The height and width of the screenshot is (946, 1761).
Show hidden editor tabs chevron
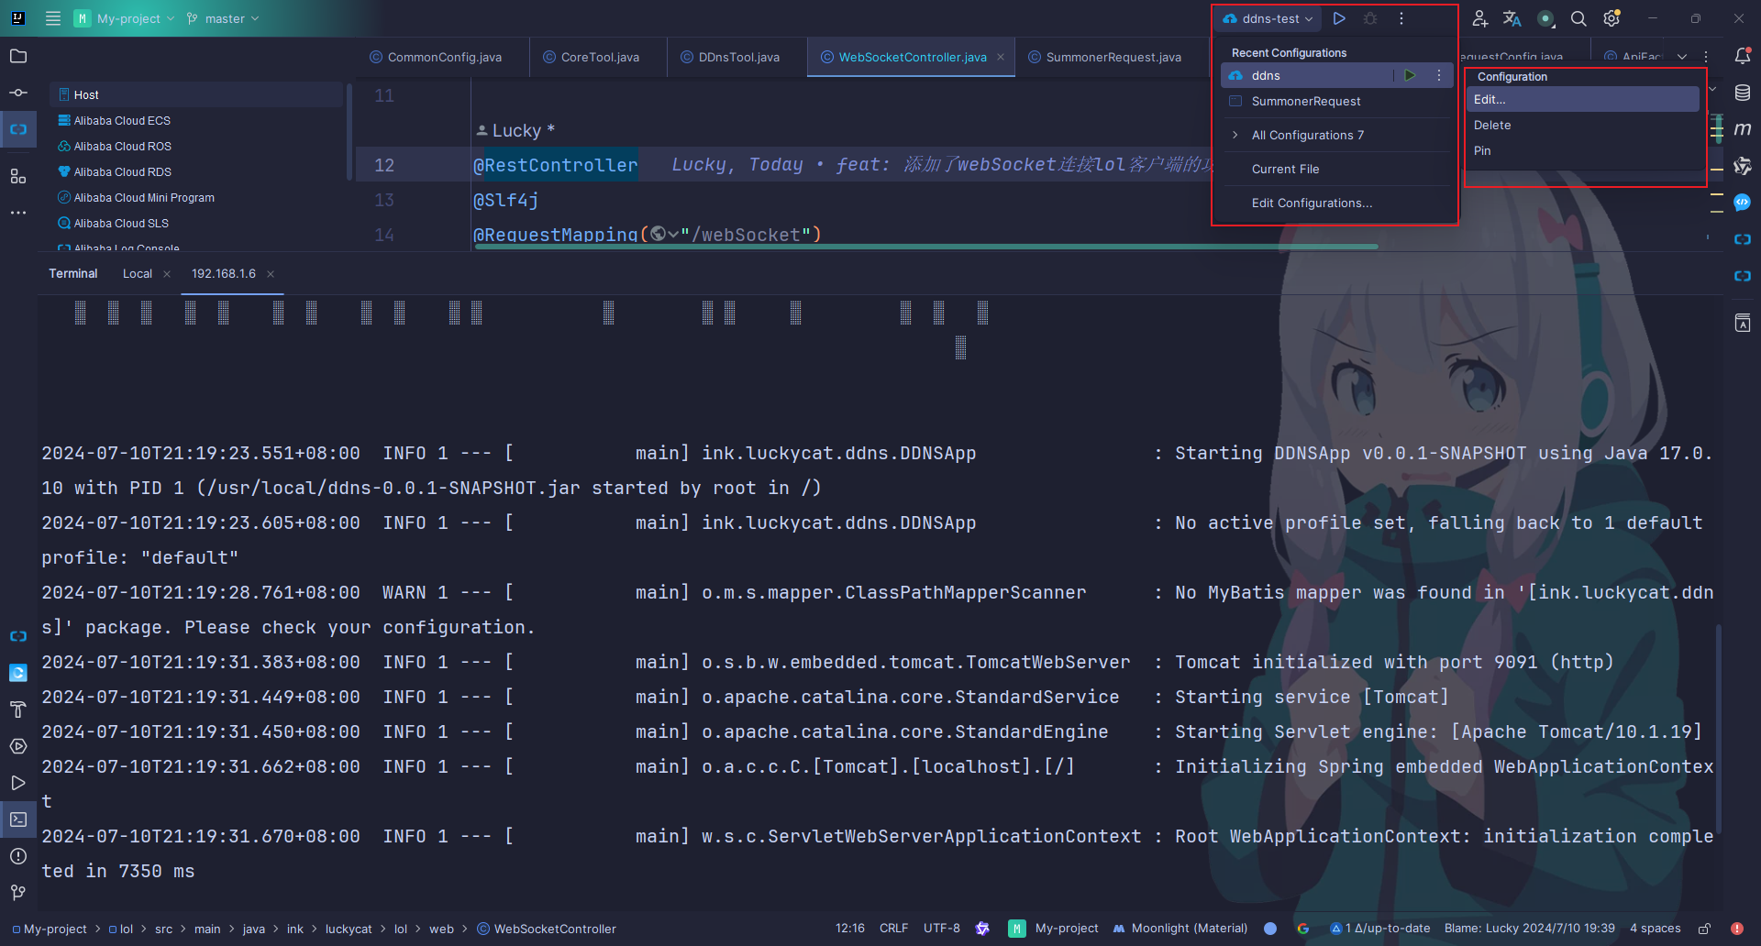[1682, 57]
